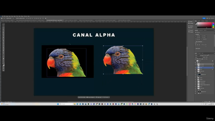Click Remove background in contextual task bar
This screenshot has width=215, height=121.
[x=91, y=97]
